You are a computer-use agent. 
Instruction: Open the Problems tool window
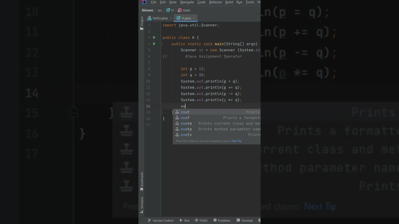[x=222, y=221]
